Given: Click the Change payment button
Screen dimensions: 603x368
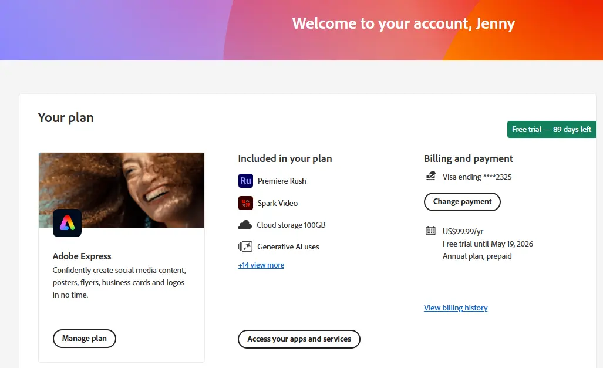Looking at the screenshot, I should (x=462, y=202).
